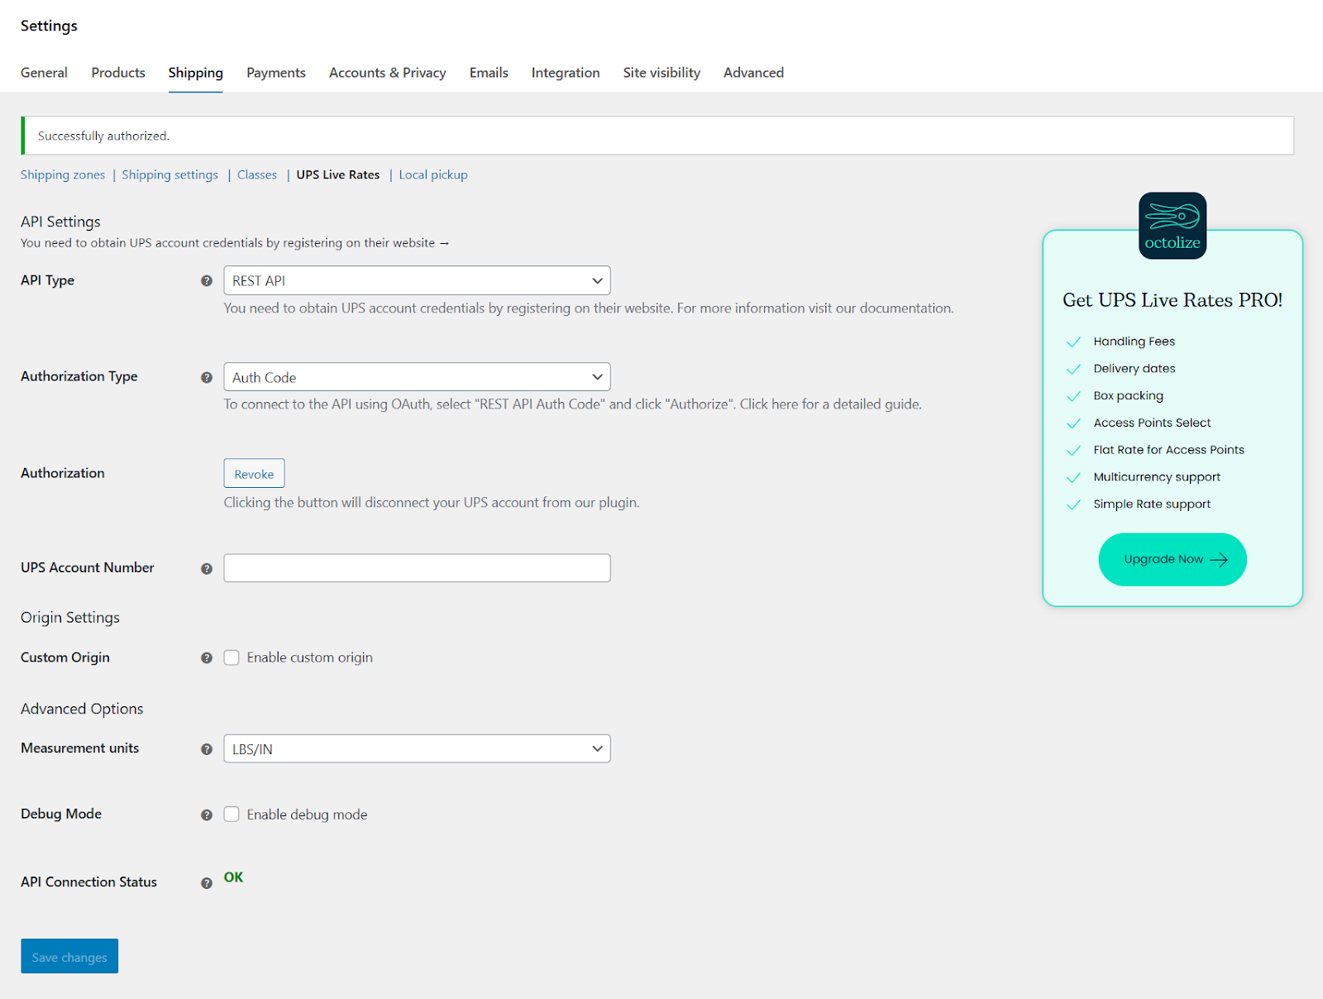Image resolution: width=1323 pixels, height=999 pixels.
Task: Click the 'Handling Fees' feature line
Action: pyautogui.click(x=1134, y=342)
